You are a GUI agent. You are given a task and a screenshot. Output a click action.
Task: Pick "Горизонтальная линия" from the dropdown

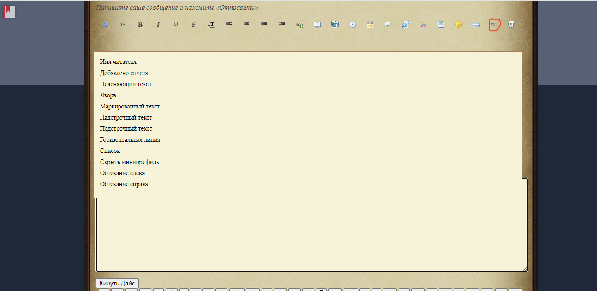pyautogui.click(x=130, y=140)
